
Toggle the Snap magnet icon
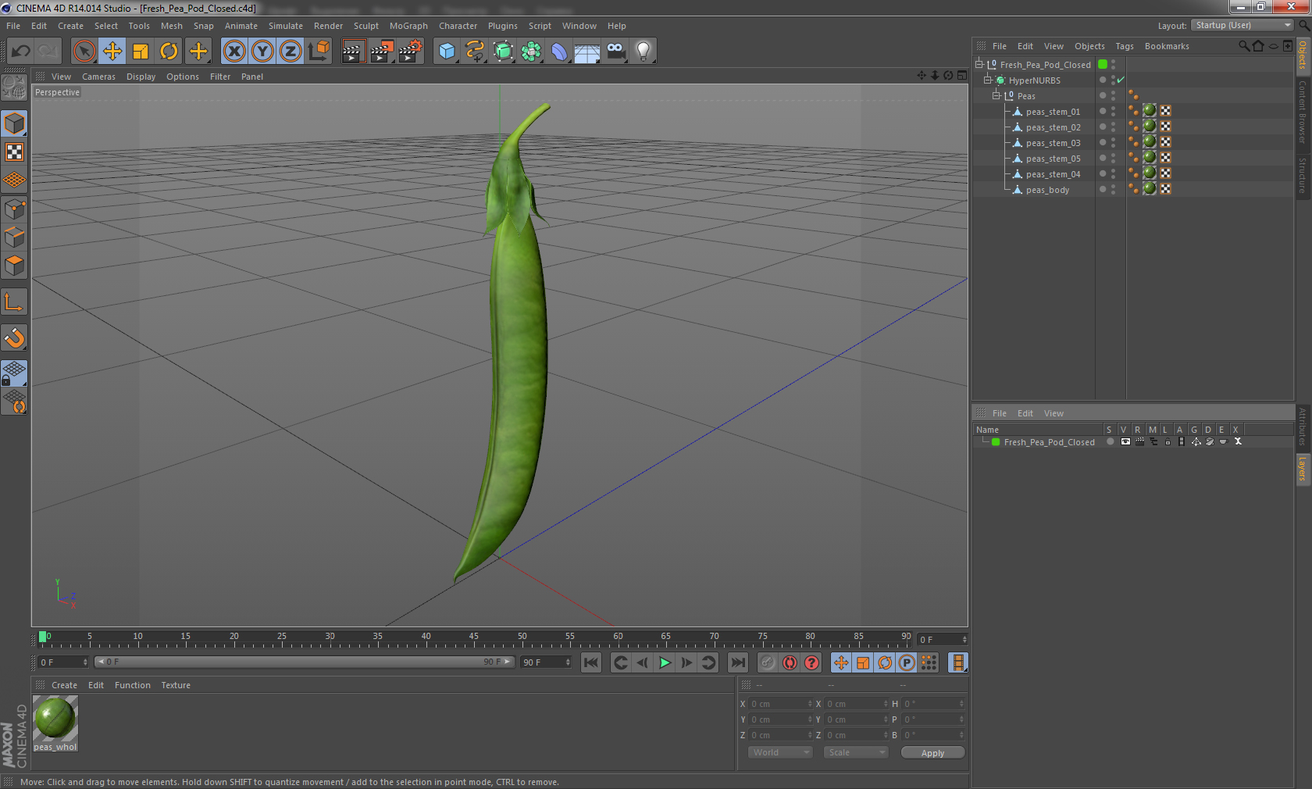coord(14,337)
